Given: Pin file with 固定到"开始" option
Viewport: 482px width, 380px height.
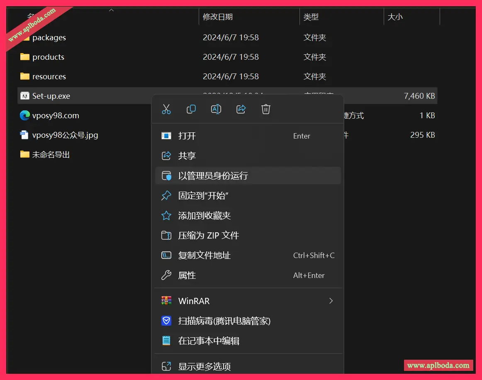Looking at the screenshot, I should 204,196.
